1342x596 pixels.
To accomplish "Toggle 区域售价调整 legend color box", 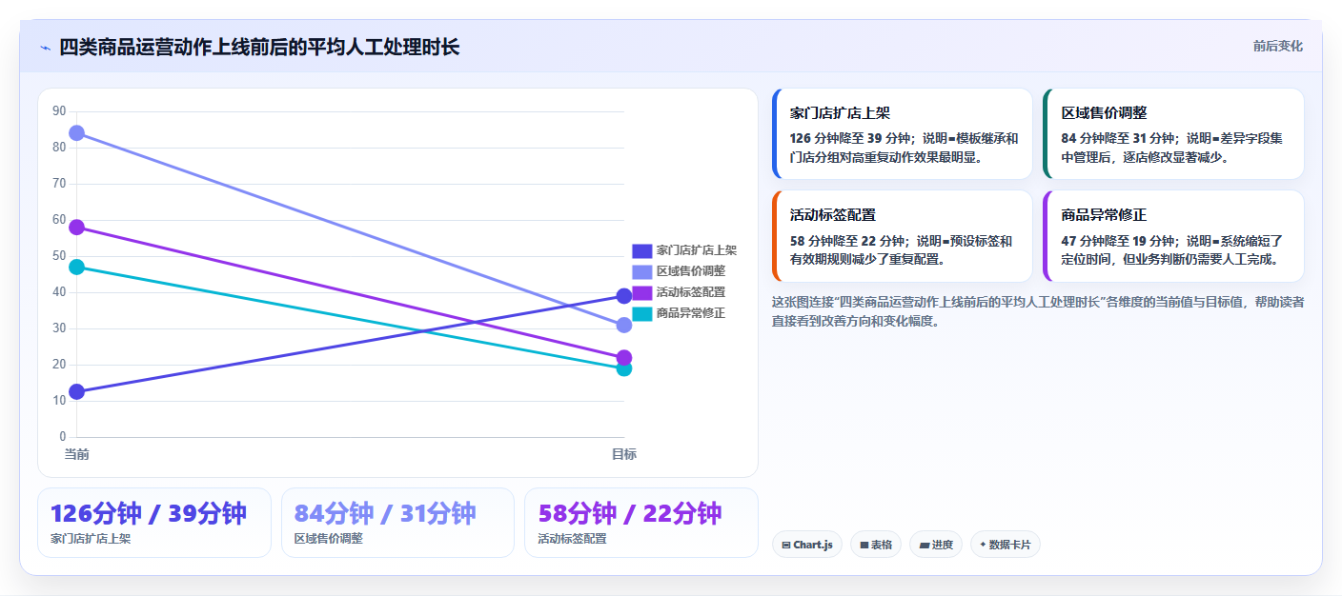I will coord(641,271).
